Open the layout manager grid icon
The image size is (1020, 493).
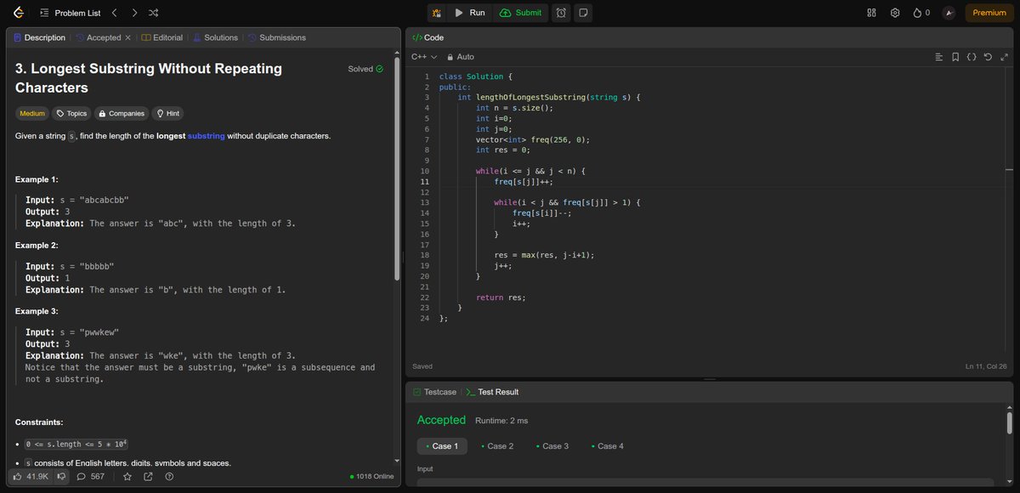point(871,13)
